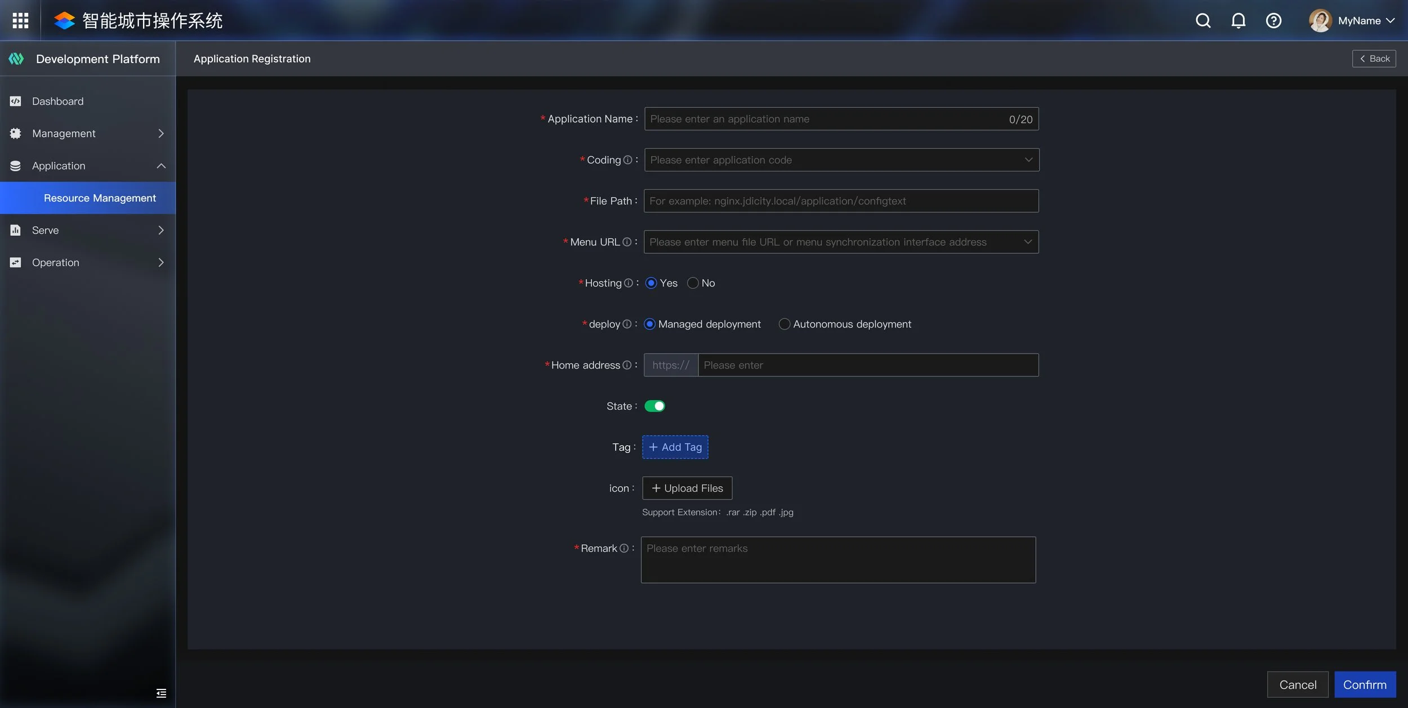Choose Autonomous deployment option

(x=784, y=324)
